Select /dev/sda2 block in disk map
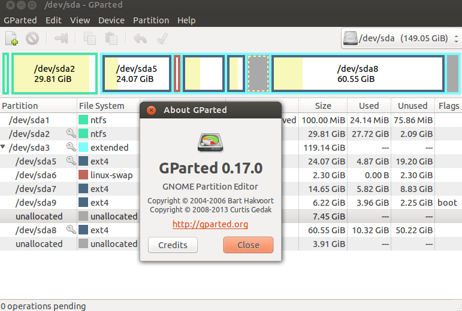 pyautogui.click(x=55, y=74)
